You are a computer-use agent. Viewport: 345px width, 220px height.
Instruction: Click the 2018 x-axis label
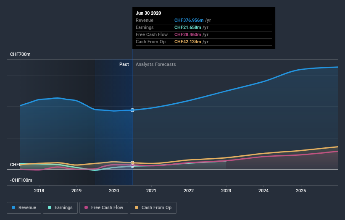(39, 191)
